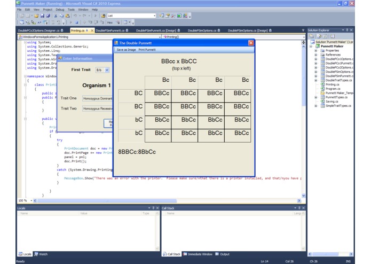The height and width of the screenshot is (264, 371).
Task: Switch to the DoublePCo2Options.Designer.cs tab
Action: tap(41, 30)
